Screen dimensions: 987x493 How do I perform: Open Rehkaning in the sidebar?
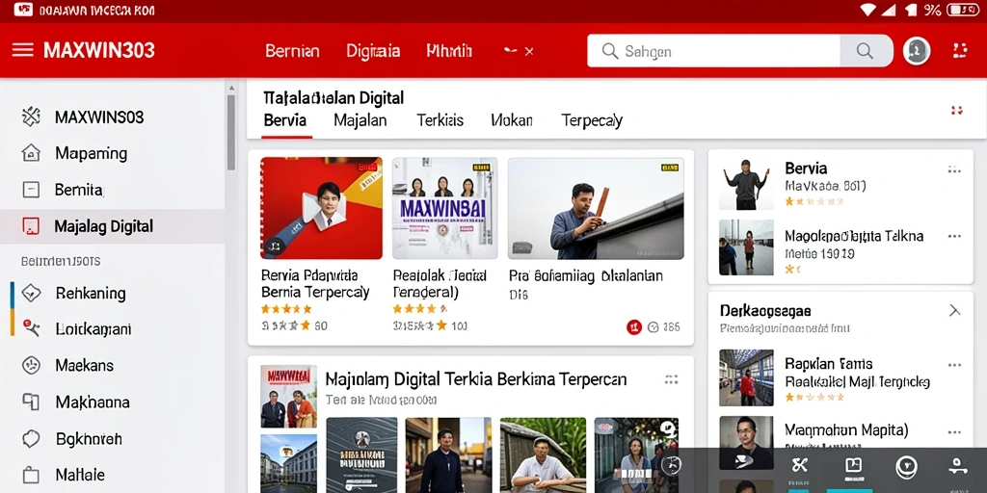91,293
